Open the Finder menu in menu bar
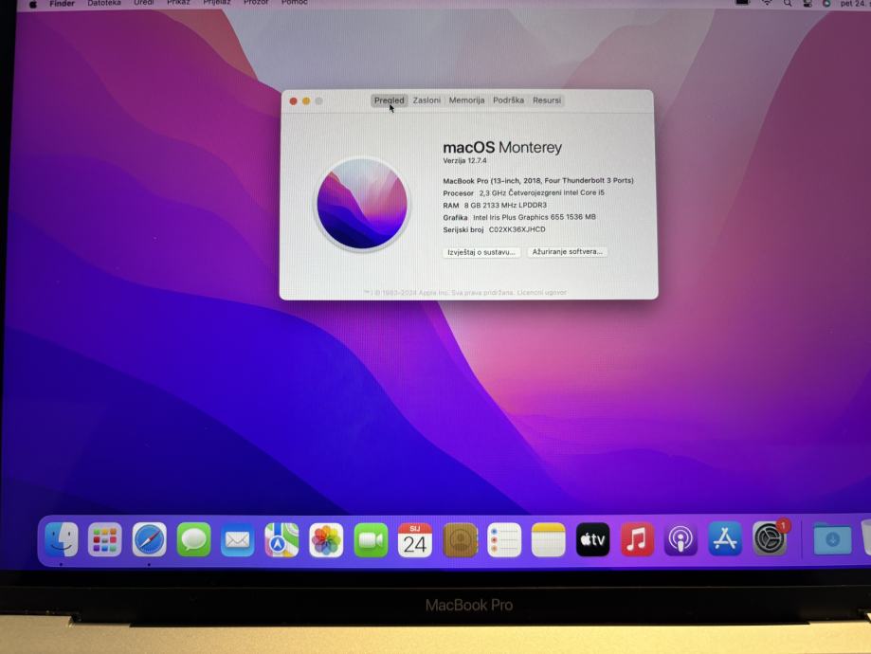Image resolution: width=871 pixels, height=654 pixels. (x=62, y=4)
